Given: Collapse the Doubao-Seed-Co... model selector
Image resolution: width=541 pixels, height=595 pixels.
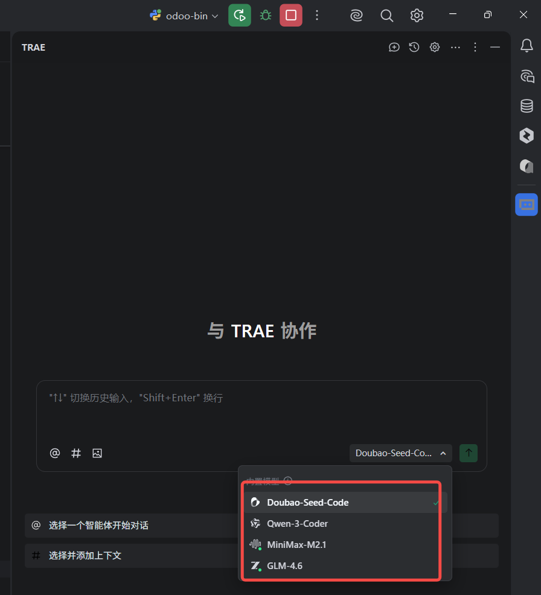Looking at the screenshot, I should click(x=400, y=453).
